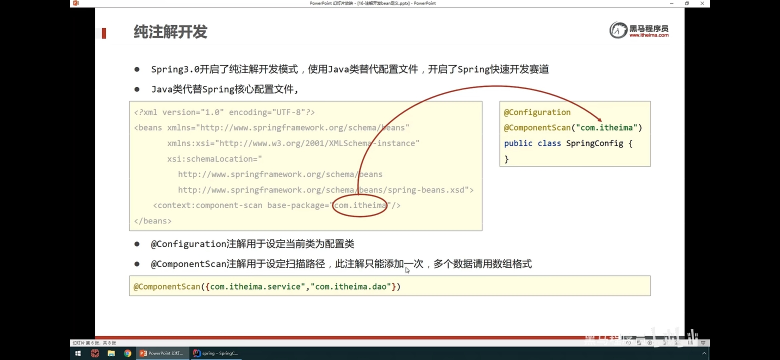Click the circled com.itheima text in XML

pos(360,205)
